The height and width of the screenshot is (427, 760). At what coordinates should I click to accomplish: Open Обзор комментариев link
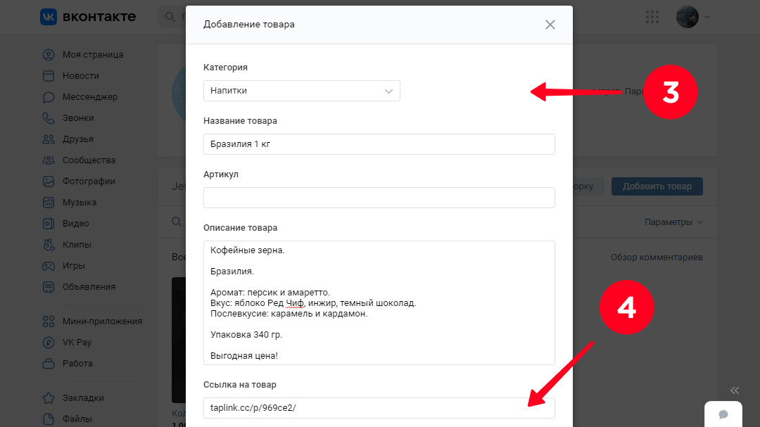[657, 257]
